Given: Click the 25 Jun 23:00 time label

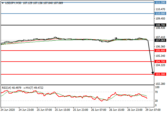Looking at the screenshot, I should pos(80,110).
